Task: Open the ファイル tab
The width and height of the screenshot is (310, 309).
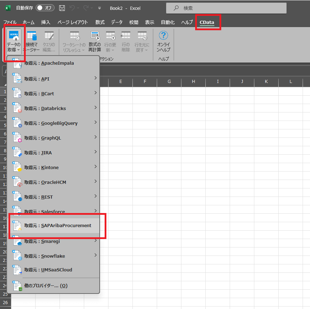Action: pos(10,22)
